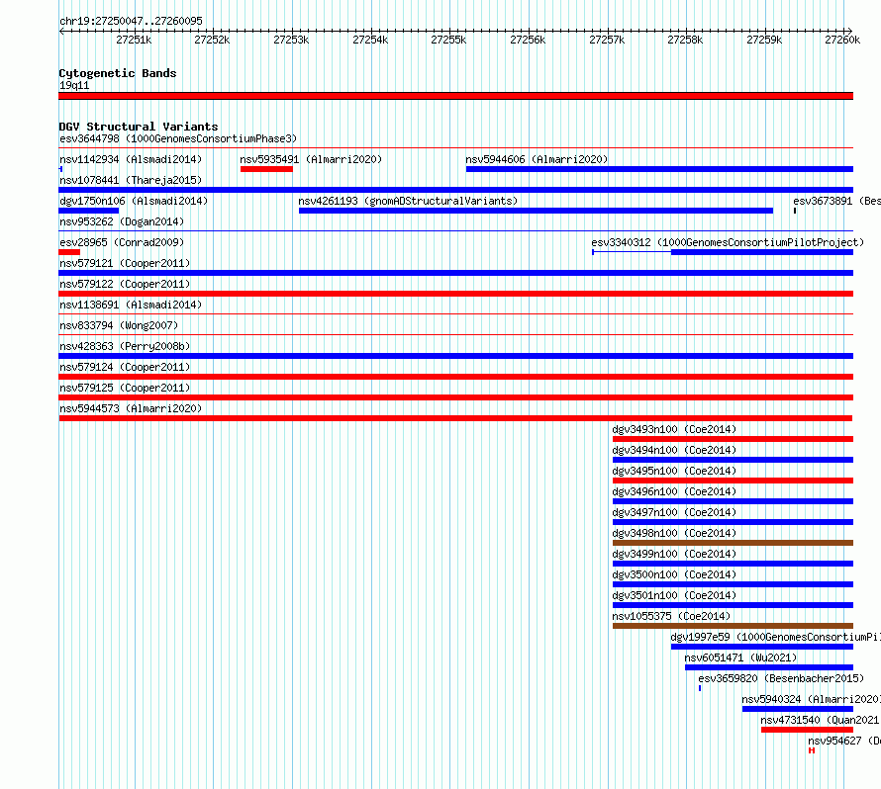Click the 27259k ruler tick label
This screenshot has width=881, height=789.
pos(764,40)
